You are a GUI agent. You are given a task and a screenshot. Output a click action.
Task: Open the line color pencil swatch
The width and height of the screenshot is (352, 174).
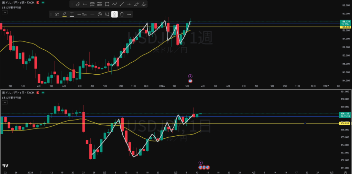(x=64, y=14)
